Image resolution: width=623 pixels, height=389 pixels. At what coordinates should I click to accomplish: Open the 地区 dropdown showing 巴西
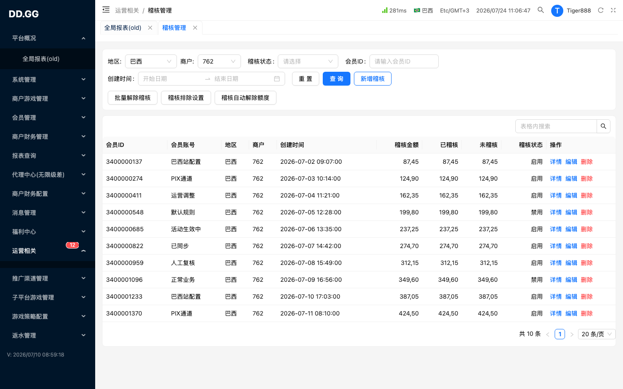click(x=151, y=61)
